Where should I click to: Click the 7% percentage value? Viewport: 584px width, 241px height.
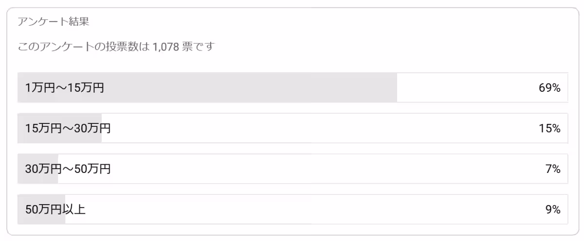[x=553, y=169]
